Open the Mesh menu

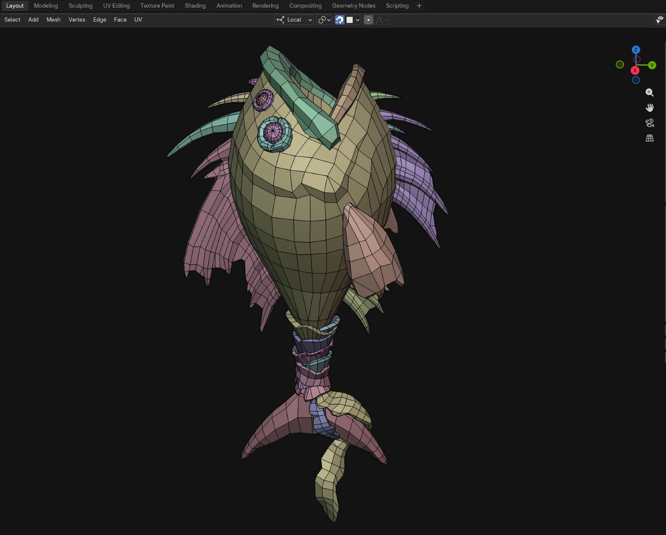click(x=53, y=20)
